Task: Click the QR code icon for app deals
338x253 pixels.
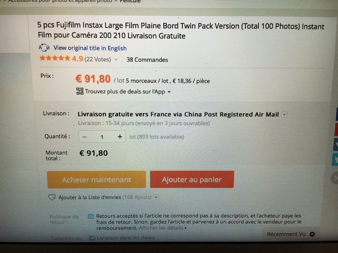Action: click(80, 91)
